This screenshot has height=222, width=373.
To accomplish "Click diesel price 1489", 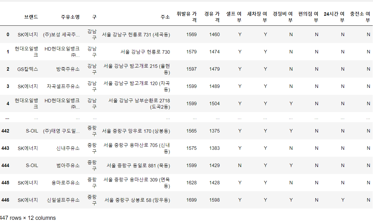I will tap(214, 86).
